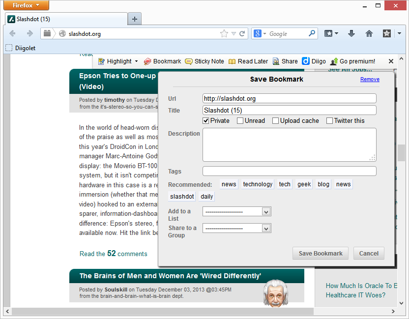Click the Cancel button
The image size is (409, 319).
point(369,254)
